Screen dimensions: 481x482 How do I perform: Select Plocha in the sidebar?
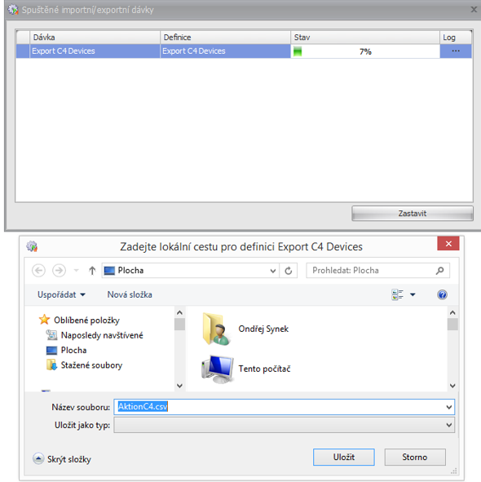coord(67,350)
